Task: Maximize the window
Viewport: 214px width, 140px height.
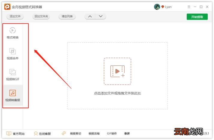Action: (201, 7)
